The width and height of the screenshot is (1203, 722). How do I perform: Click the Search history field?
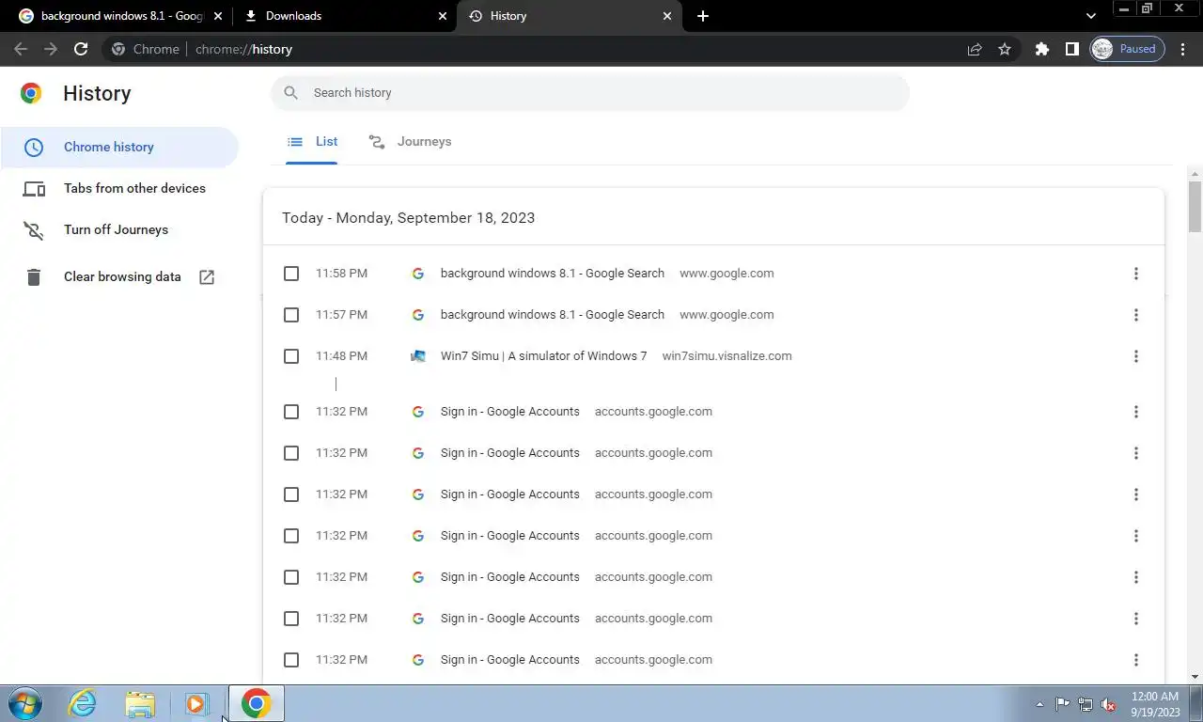coord(590,92)
